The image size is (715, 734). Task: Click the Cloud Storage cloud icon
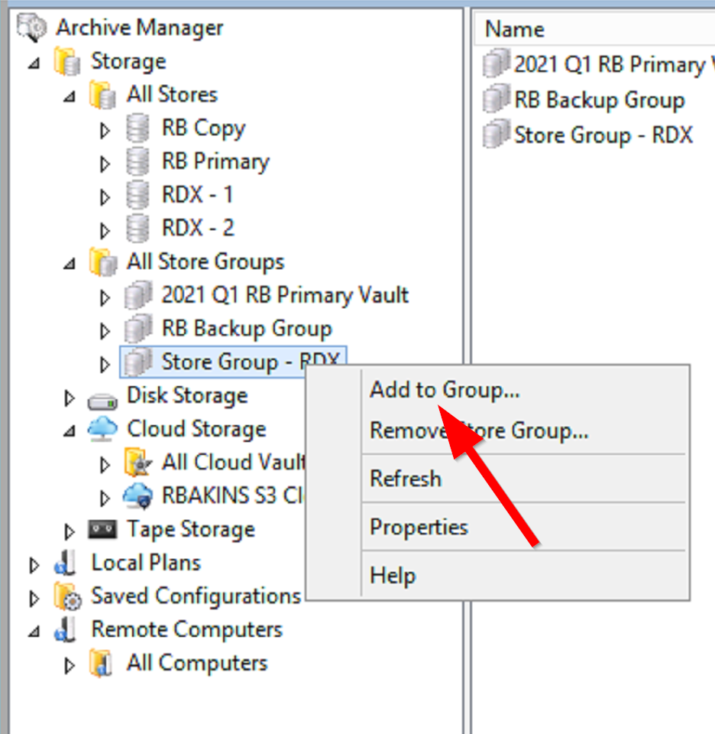coord(102,429)
